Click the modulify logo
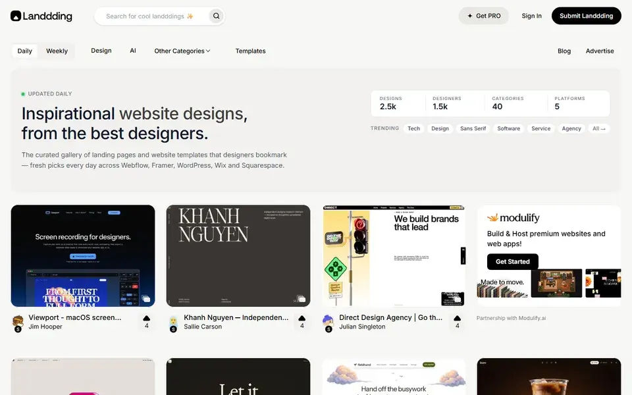 click(513, 218)
